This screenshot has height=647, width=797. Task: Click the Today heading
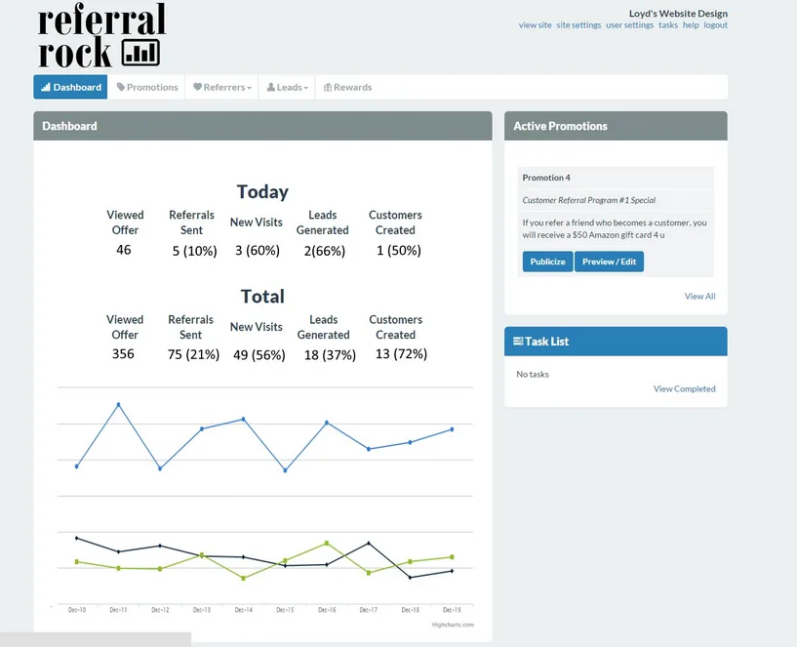pyautogui.click(x=262, y=192)
